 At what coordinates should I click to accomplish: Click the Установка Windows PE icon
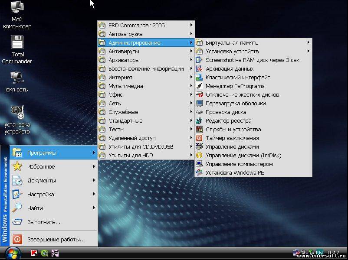point(199,172)
